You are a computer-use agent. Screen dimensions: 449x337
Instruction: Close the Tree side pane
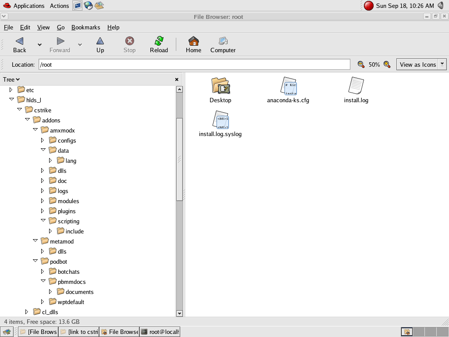click(x=177, y=79)
